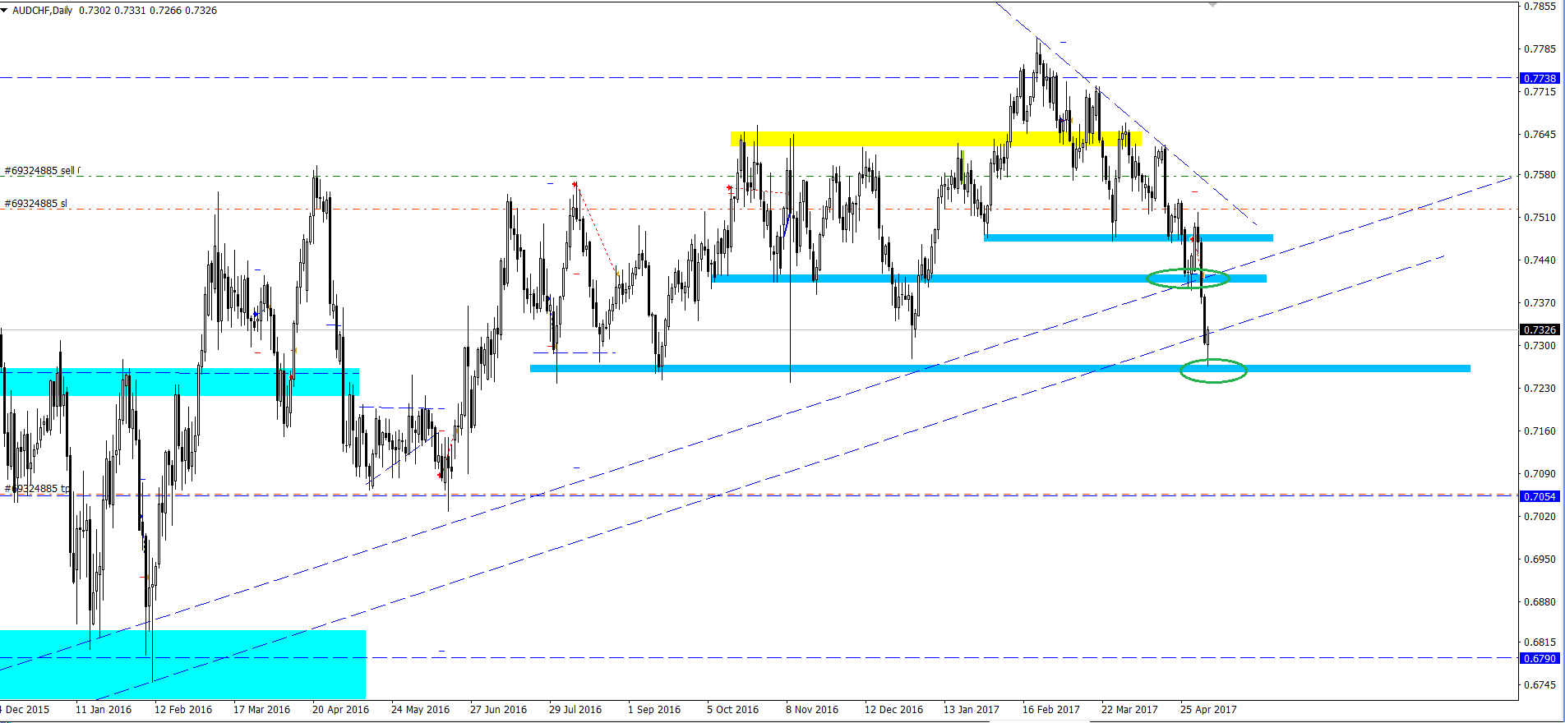Viewport: 1565px width, 723px height.
Task: Select the #69324885 sl stop-loss label
Action: pyautogui.click(x=36, y=203)
